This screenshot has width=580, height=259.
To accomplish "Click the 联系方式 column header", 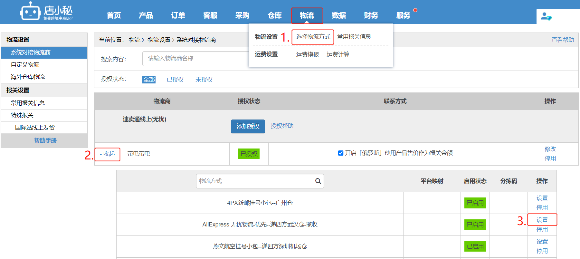I will point(395,101).
